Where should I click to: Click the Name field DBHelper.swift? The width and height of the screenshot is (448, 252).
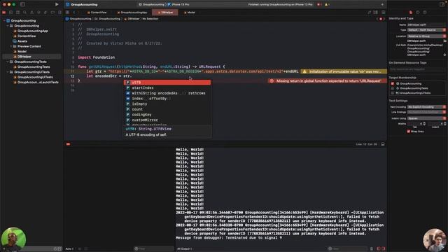pos(426,25)
